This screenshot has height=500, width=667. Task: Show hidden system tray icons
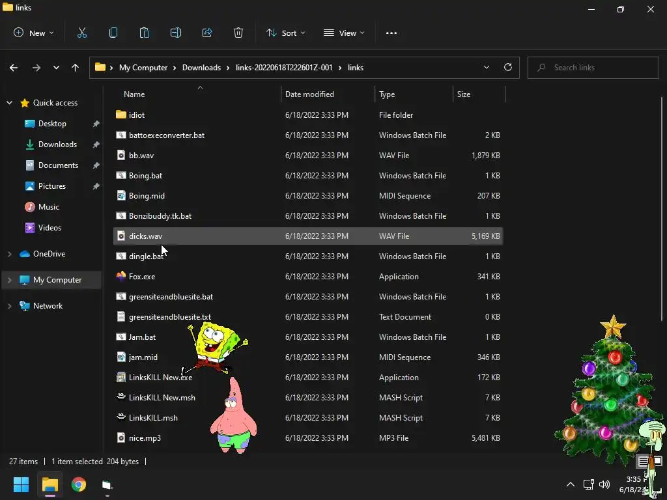pyautogui.click(x=571, y=484)
